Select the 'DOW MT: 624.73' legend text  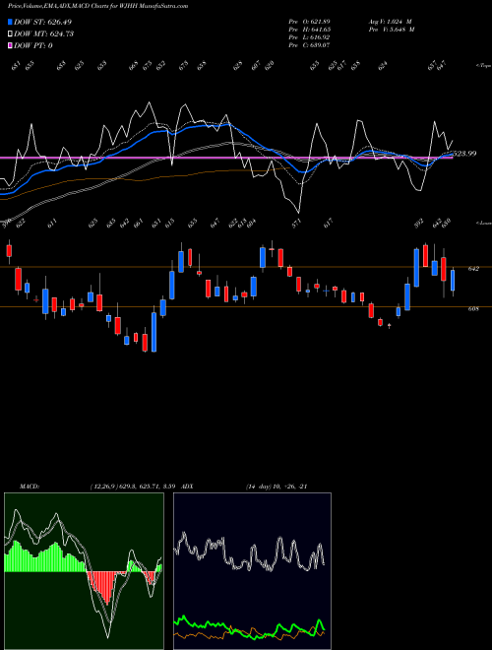(x=43, y=34)
